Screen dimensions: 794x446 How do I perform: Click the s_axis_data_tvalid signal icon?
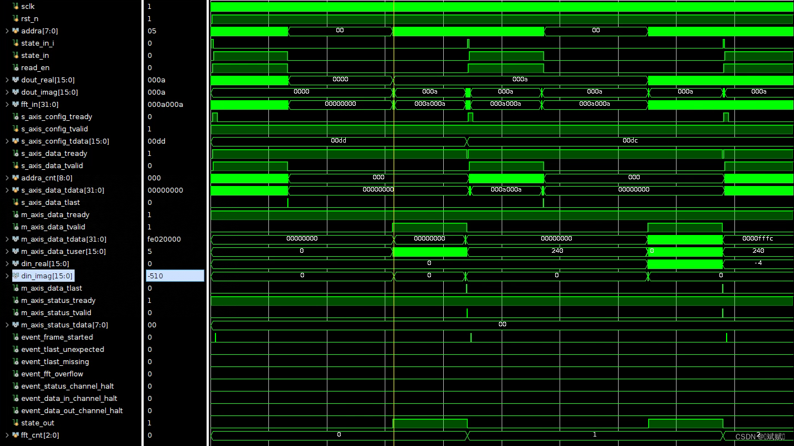click(x=16, y=166)
